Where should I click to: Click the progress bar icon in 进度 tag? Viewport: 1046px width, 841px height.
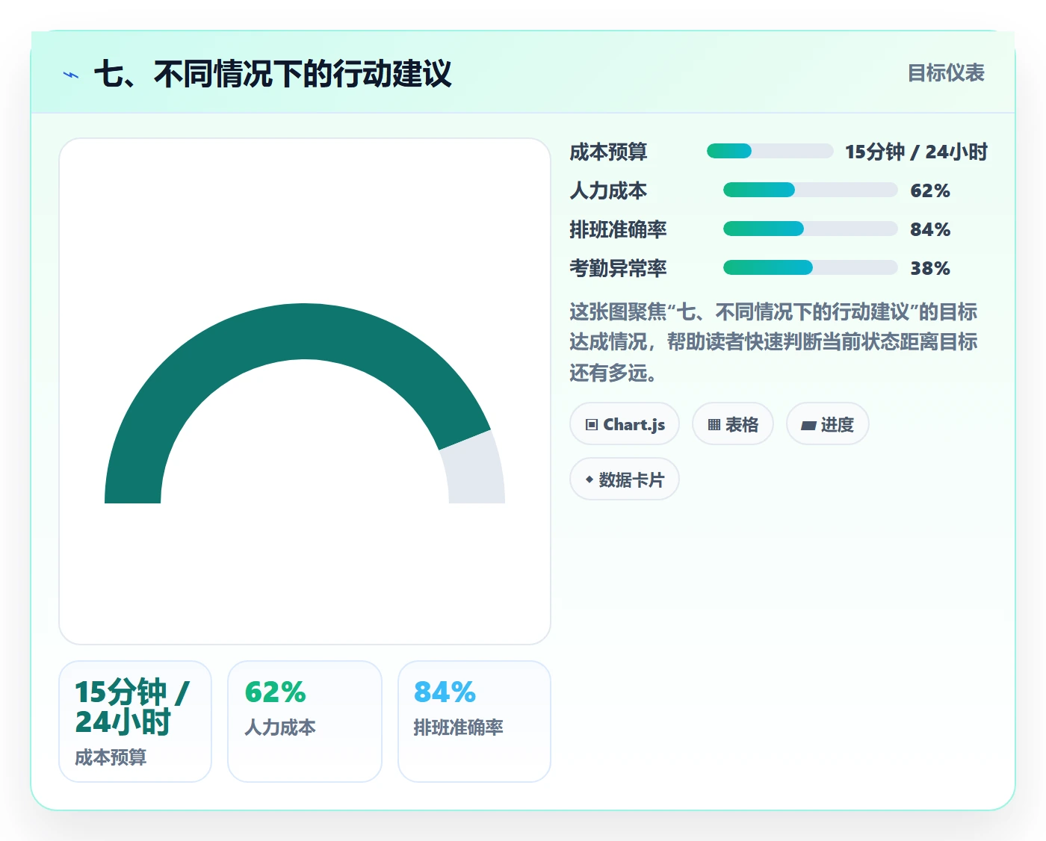808,426
